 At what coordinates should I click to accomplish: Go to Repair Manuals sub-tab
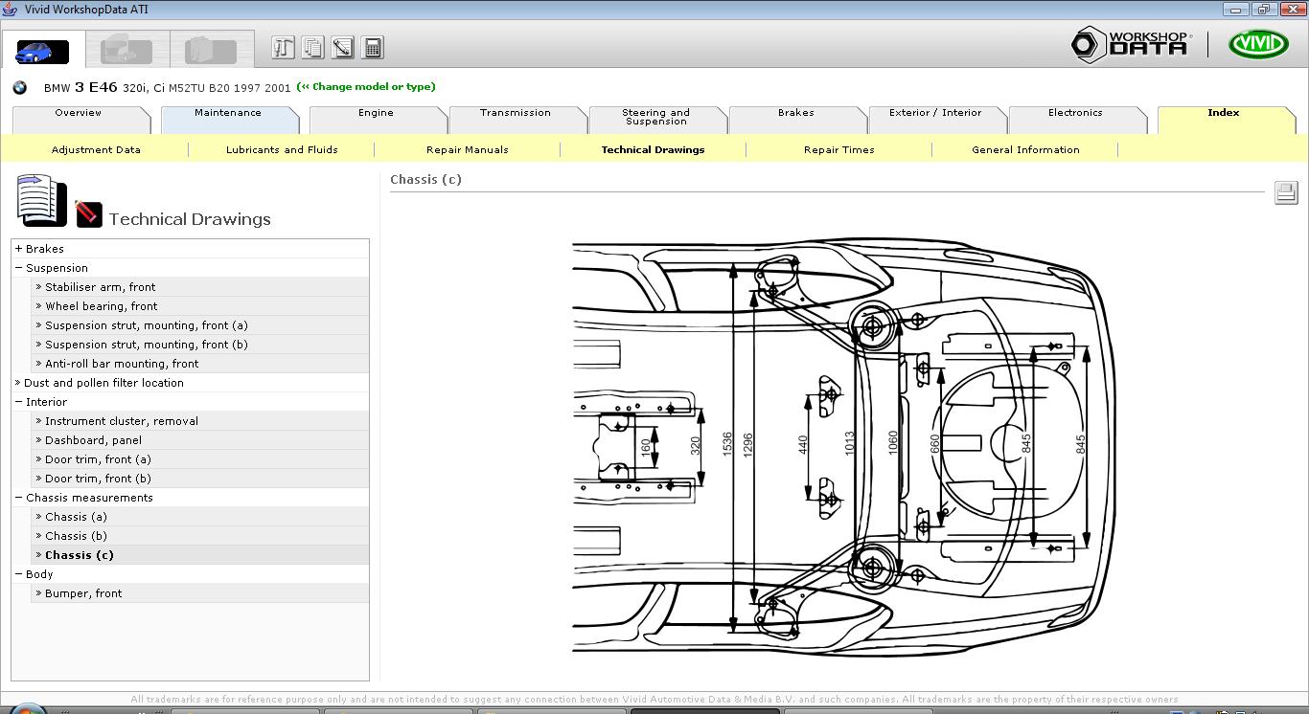(467, 150)
